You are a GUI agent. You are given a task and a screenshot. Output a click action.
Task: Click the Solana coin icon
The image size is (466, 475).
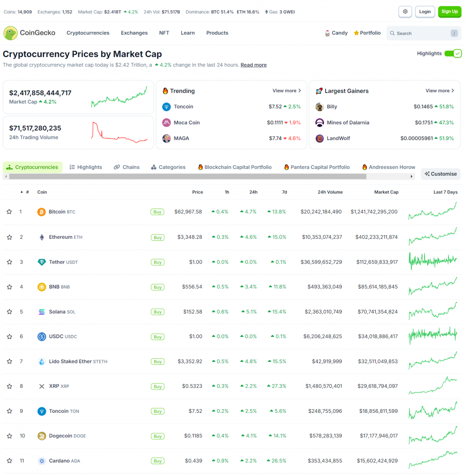tap(42, 312)
